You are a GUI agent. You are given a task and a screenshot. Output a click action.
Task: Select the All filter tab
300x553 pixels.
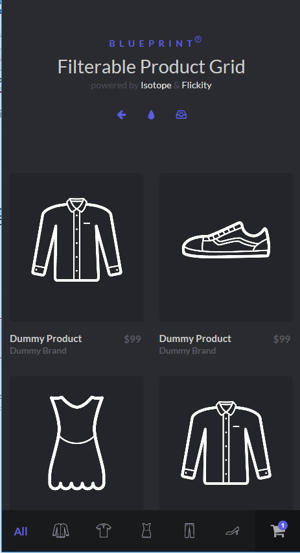(21, 532)
